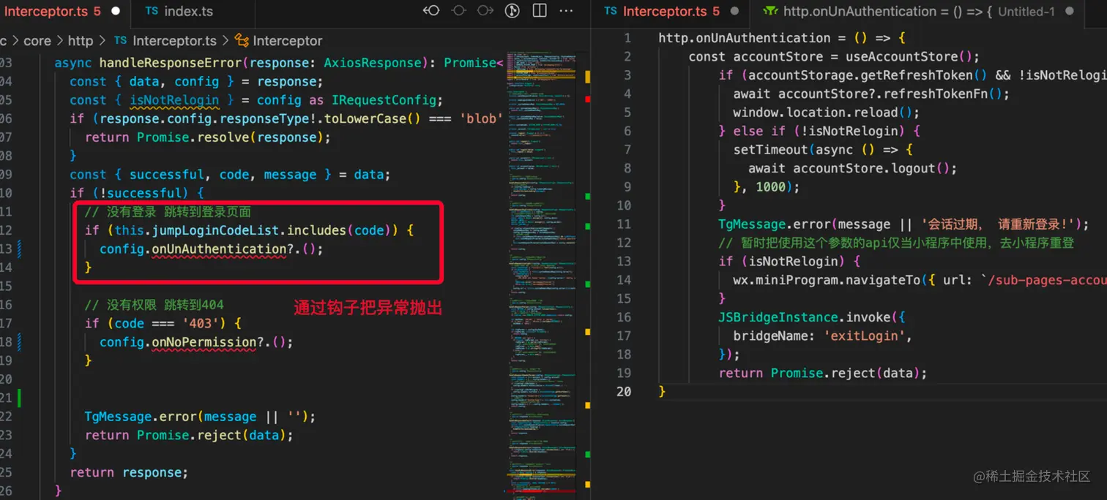Screen dimensions: 1107x500
Task: Click JSBridgeInstance.invoke call
Action: click(804, 317)
